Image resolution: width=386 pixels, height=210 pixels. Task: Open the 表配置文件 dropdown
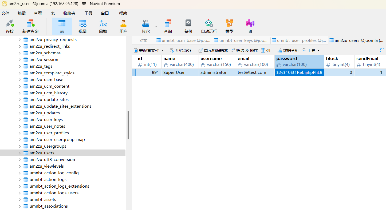(x=148, y=50)
